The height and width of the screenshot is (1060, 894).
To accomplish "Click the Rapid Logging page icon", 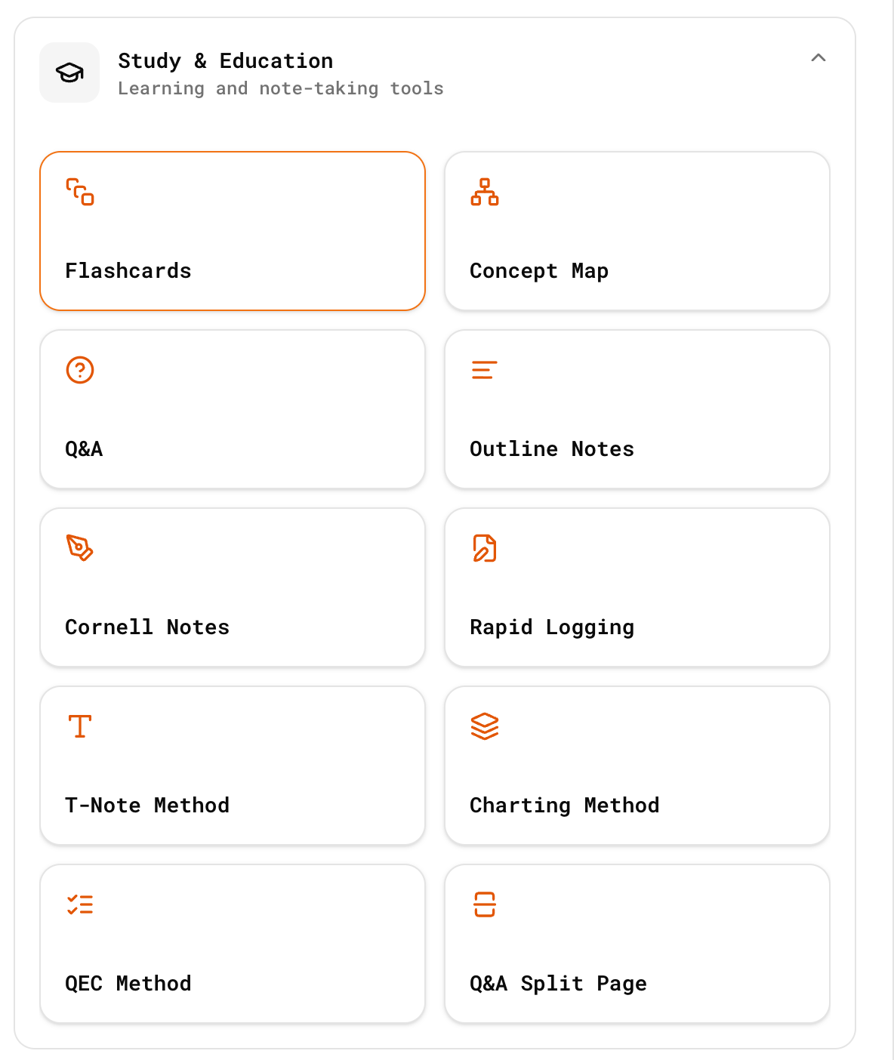I will (x=484, y=548).
